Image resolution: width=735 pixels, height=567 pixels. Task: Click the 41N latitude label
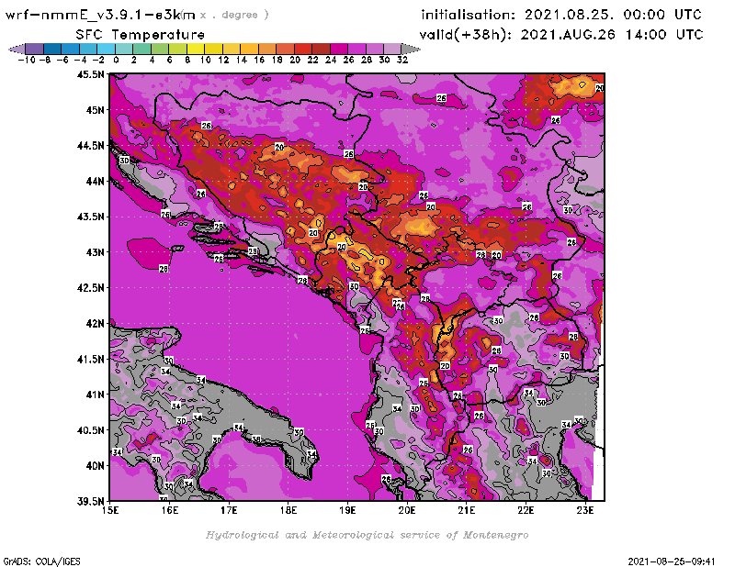[95, 395]
